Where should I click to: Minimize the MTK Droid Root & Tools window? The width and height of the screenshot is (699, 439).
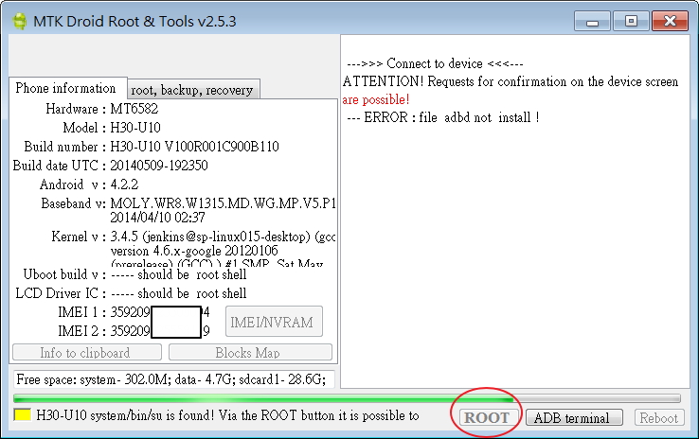tap(593, 22)
